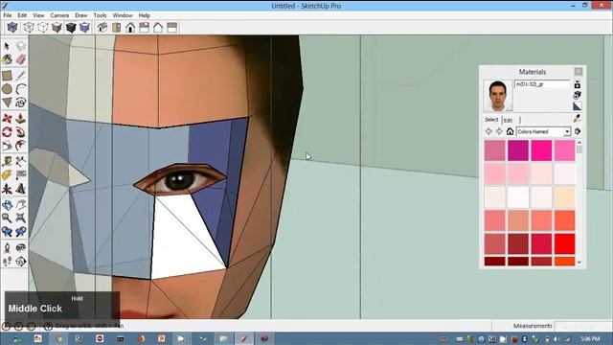Viewport: 613px width, 345px height.
Task: Switch to Shaded With Textures style
Action: 71,28
